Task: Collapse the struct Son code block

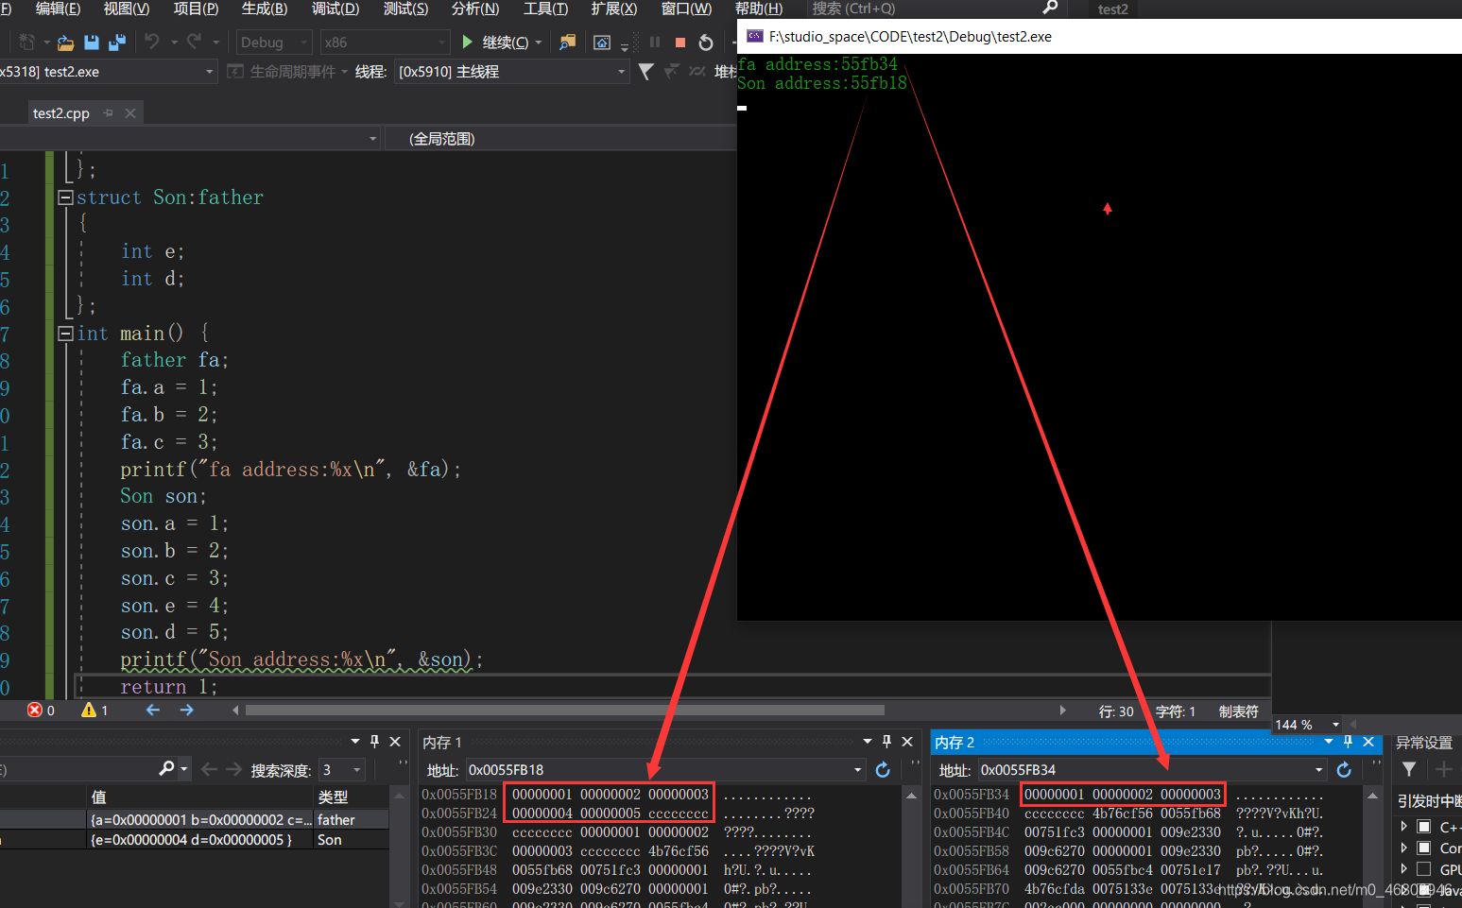Action: coord(65,197)
